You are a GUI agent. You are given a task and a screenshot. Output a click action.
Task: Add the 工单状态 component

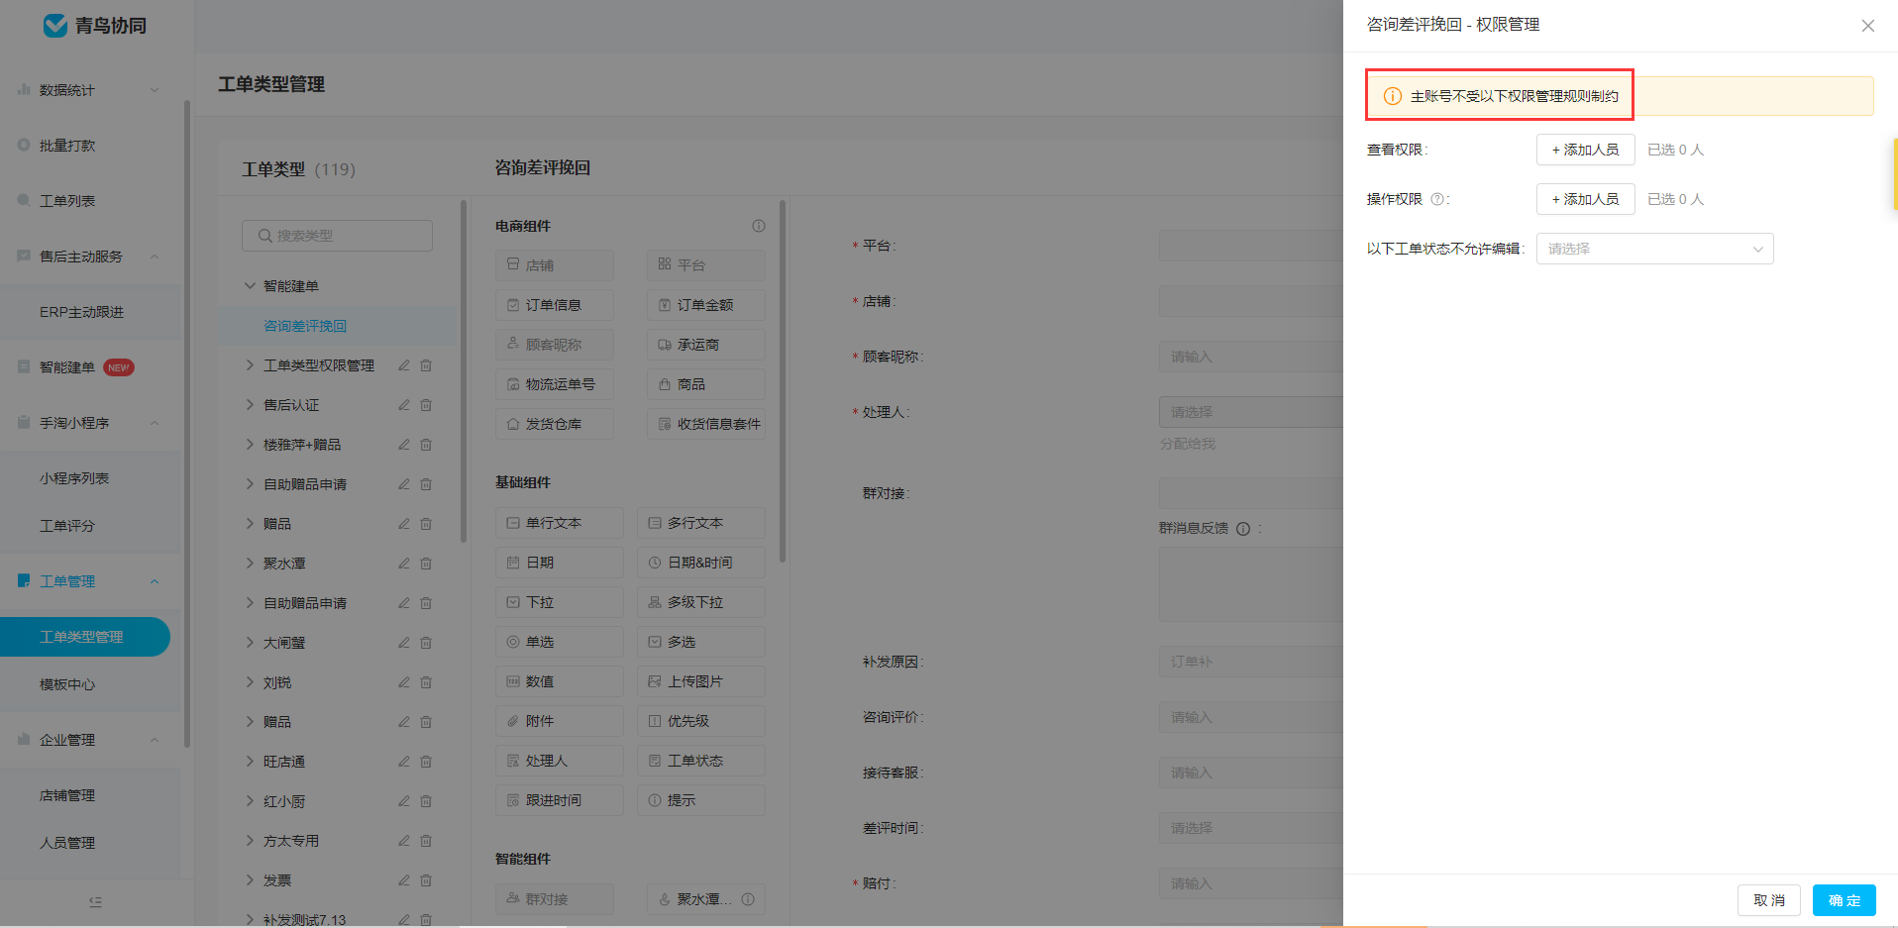[701, 761]
